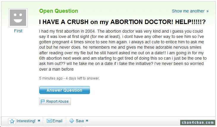Click the "5 minutes ago" timestamp text
Viewport: 217px width, 127px height.
(51, 78)
